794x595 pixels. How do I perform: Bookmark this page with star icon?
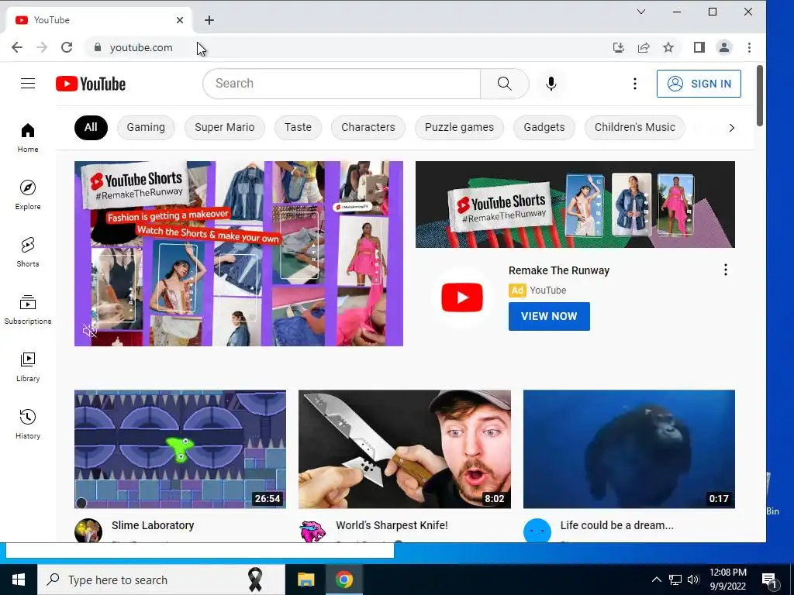668,47
